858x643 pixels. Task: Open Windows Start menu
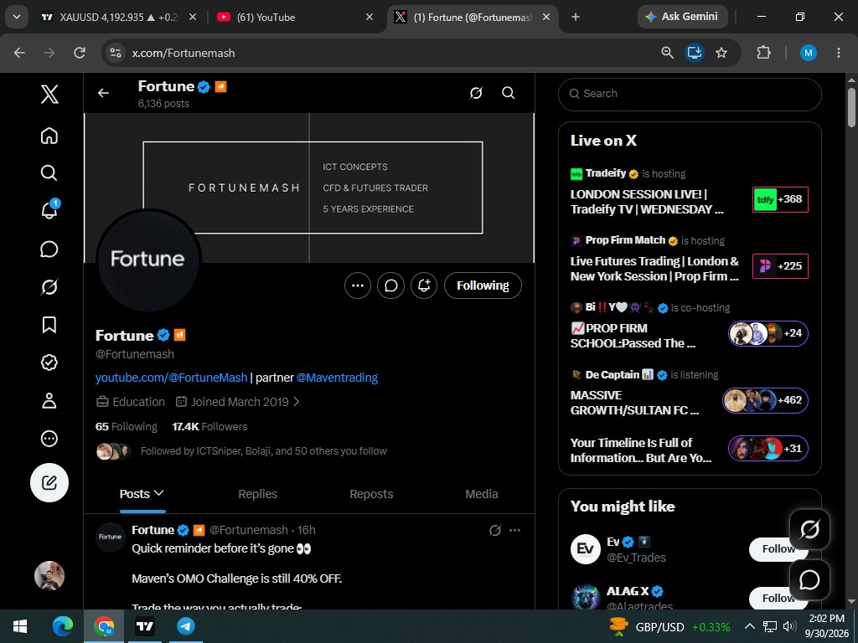[x=20, y=626]
